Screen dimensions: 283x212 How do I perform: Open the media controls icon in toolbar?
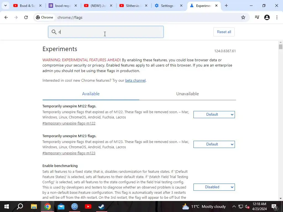pyautogui.click(x=257, y=17)
